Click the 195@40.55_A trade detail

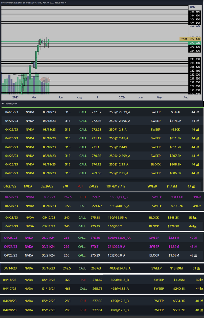pos(119,206)
